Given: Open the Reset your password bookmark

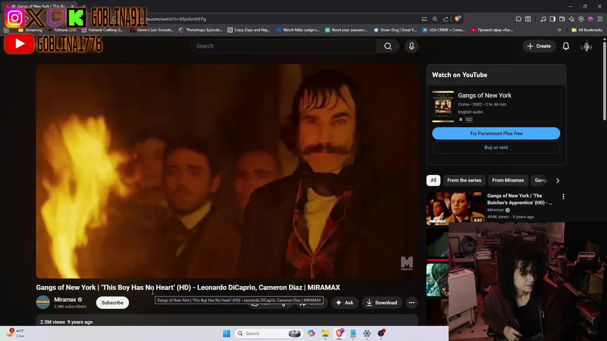Looking at the screenshot, I should (x=346, y=30).
